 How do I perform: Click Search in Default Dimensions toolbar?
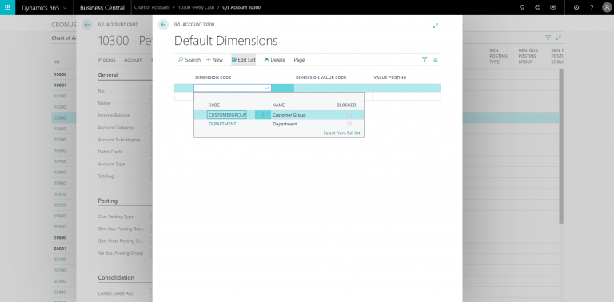[x=189, y=59]
